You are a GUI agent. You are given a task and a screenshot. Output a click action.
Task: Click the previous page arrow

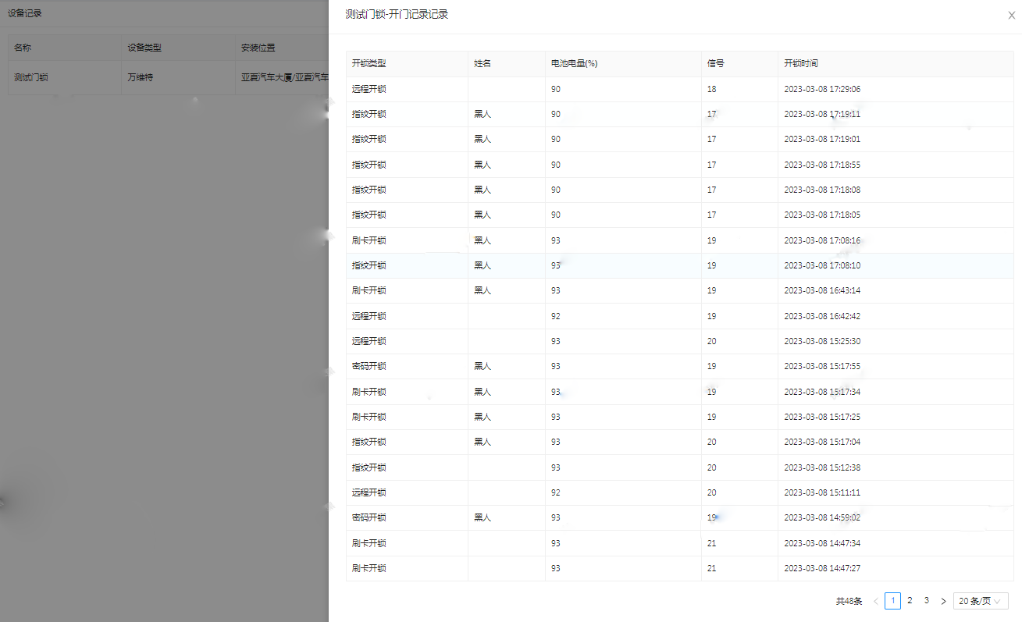[x=875, y=601]
